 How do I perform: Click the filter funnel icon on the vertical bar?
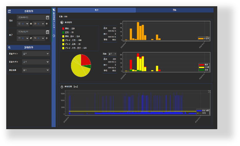click(x=54, y=10)
